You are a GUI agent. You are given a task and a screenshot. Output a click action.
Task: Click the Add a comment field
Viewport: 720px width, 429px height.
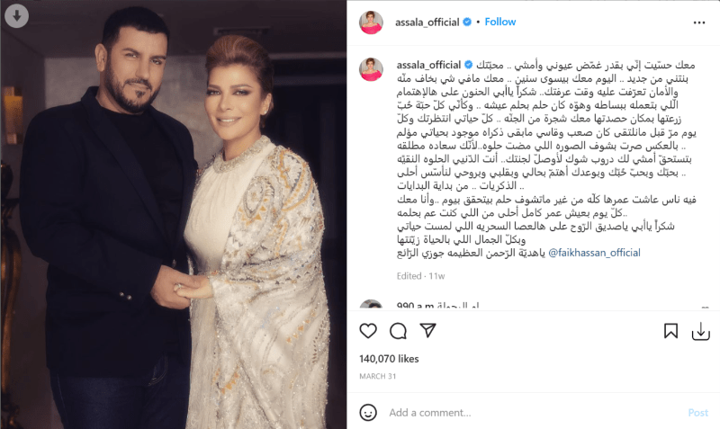[533, 413]
